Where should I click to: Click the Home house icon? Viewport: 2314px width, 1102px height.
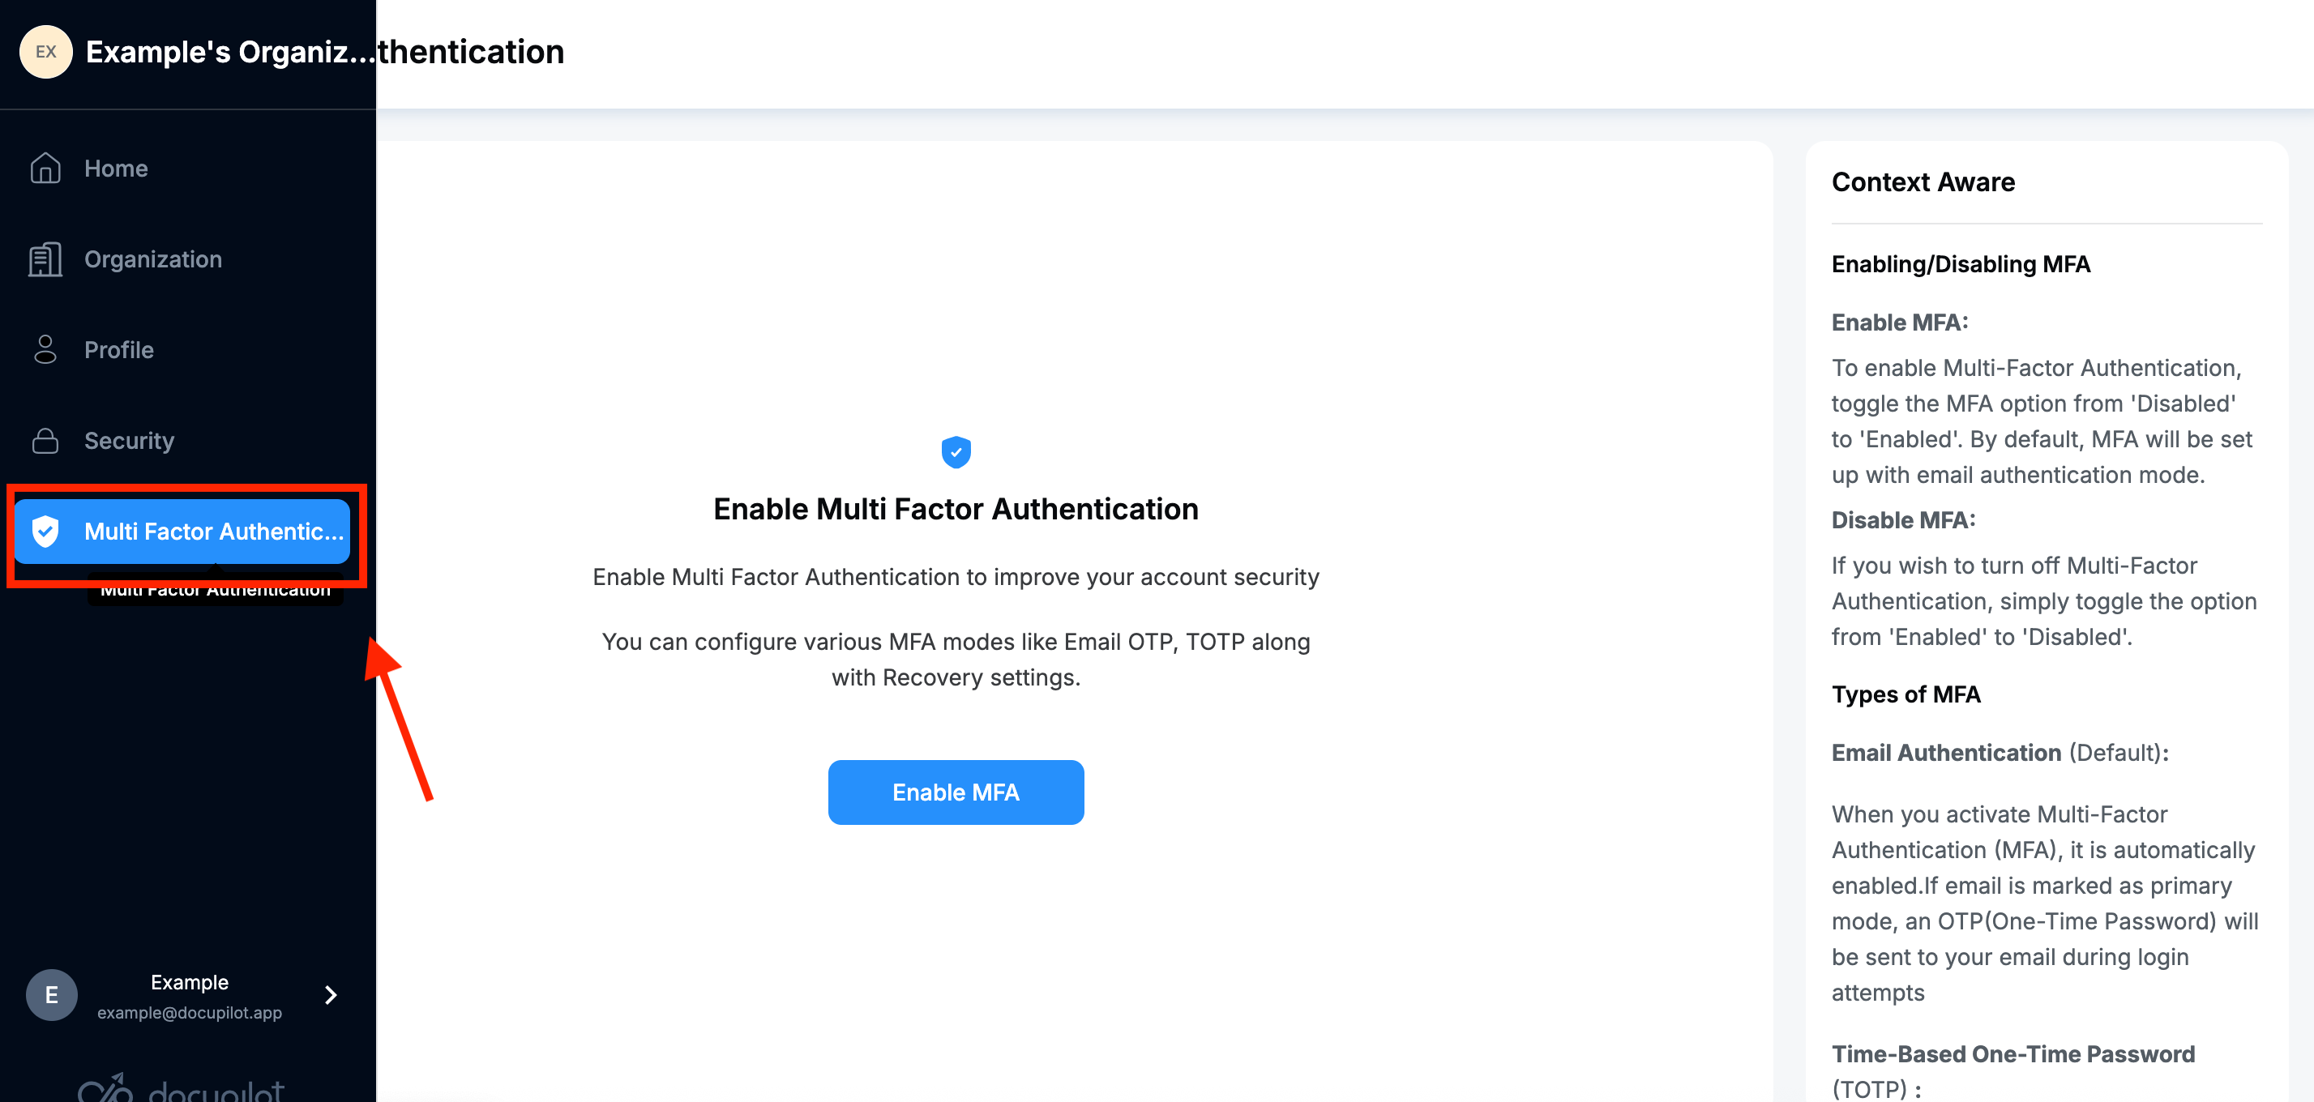[45, 168]
